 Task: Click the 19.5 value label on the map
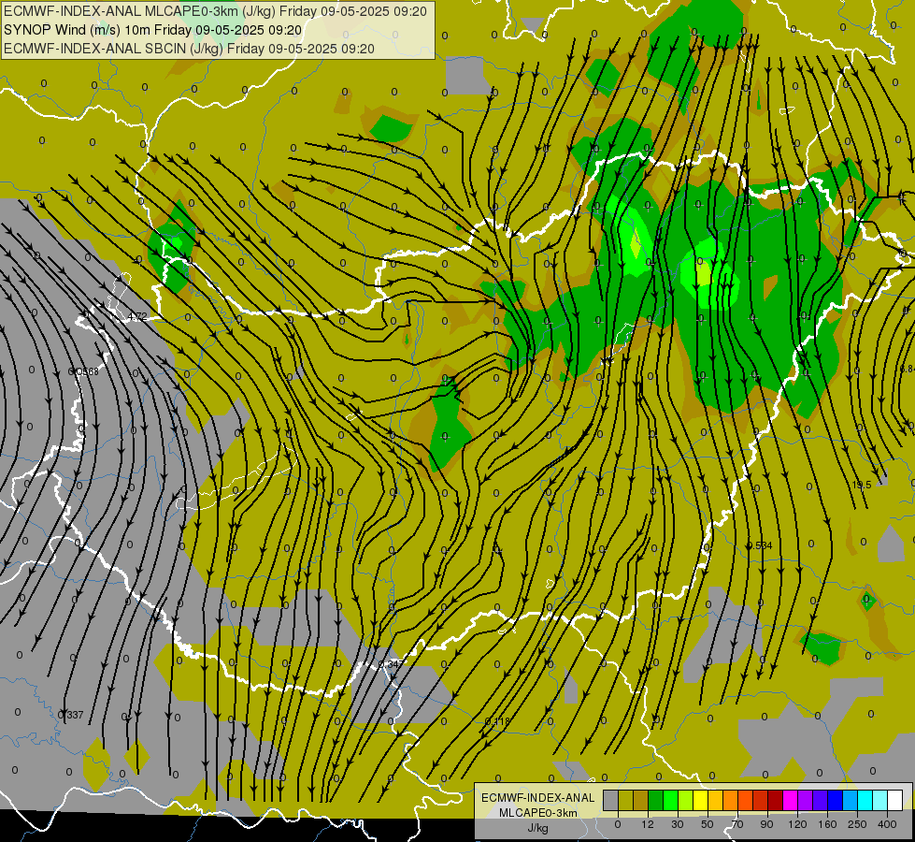coord(862,485)
